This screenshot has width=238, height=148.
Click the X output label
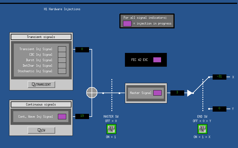pos(233,77)
